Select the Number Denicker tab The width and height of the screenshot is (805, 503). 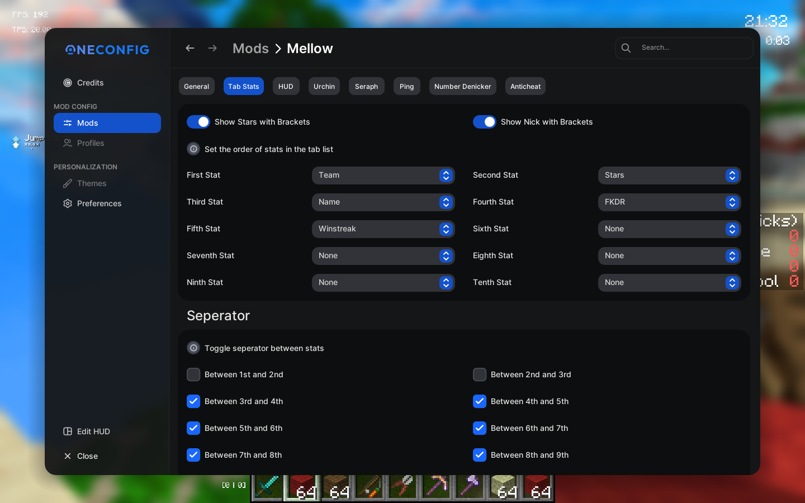click(x=463, y=86)
